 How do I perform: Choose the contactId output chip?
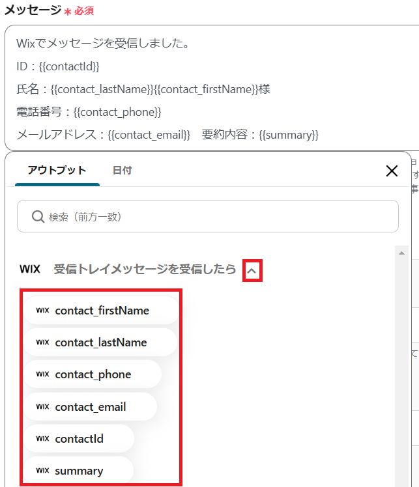tap(79, 439)
